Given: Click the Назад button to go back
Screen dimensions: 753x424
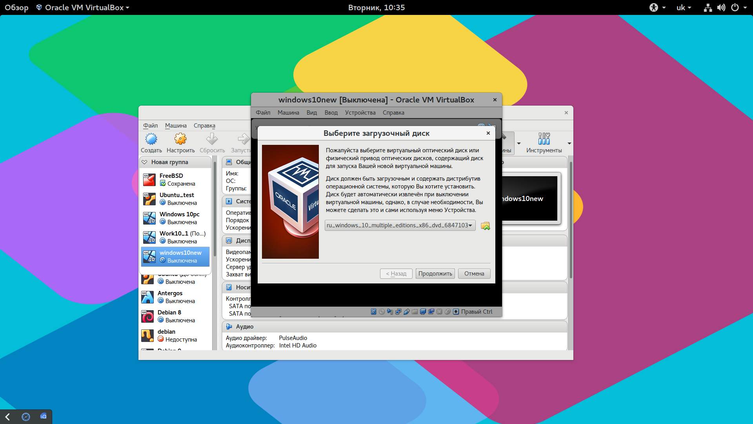Looking at the screenshot, I should click(396, 273).
